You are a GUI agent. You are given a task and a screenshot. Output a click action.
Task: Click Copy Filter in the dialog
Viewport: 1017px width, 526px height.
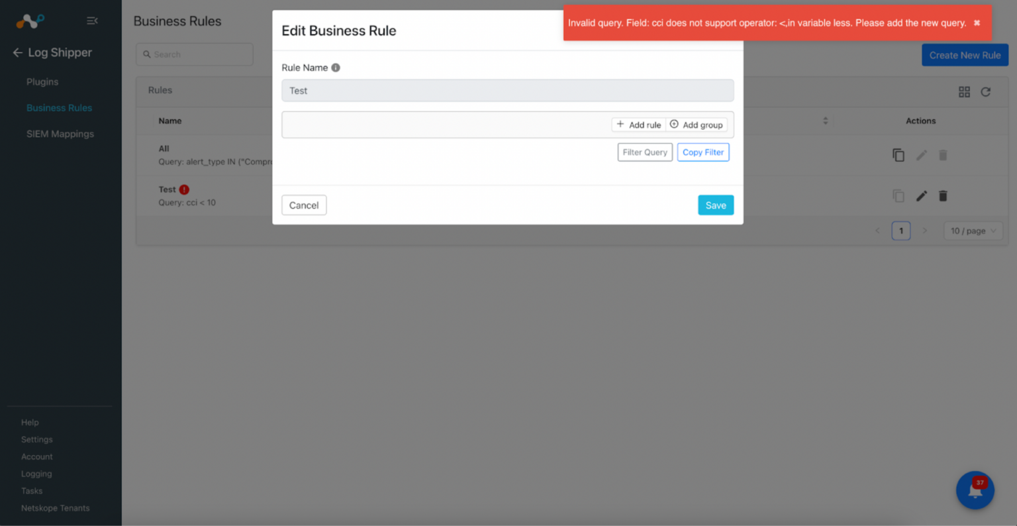[x=702, y=152]
